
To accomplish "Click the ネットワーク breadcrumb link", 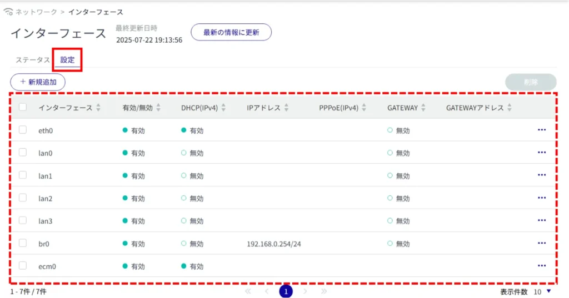I will tap(36, 12).
